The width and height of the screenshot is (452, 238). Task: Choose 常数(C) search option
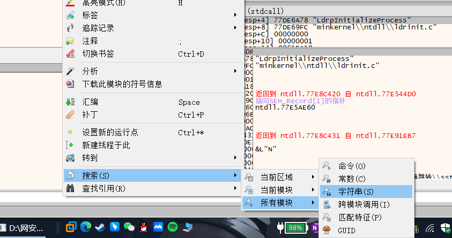pyautogui.click(x=366, y=179)
